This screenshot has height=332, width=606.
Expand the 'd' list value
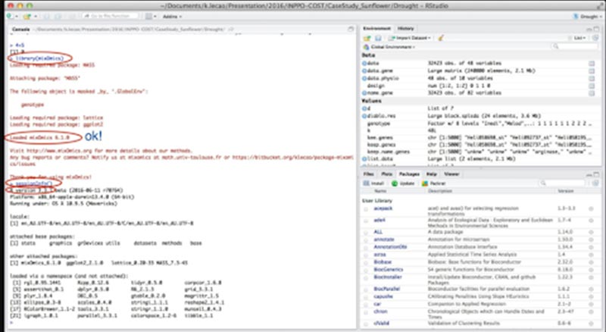click(364, 108)
